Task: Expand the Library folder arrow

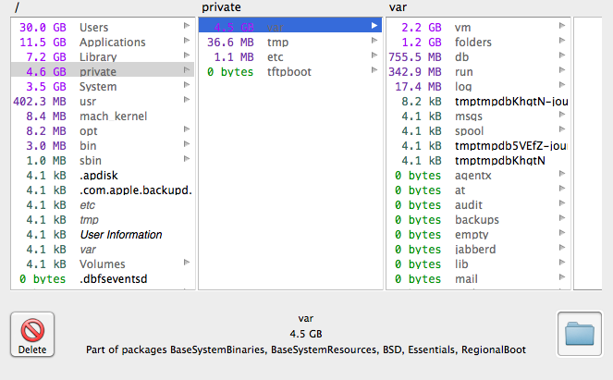Action: [x=187, y=55]
